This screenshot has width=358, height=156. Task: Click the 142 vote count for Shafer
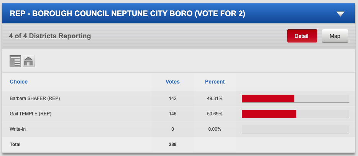pos(172,99)
